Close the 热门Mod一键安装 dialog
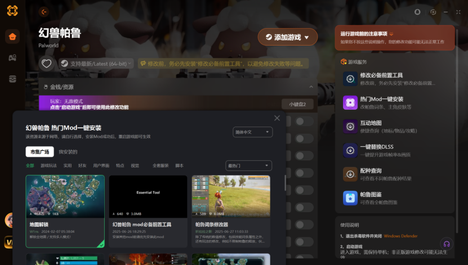Image resolution: width=468 pixels, height=265 pixels. 277,118
